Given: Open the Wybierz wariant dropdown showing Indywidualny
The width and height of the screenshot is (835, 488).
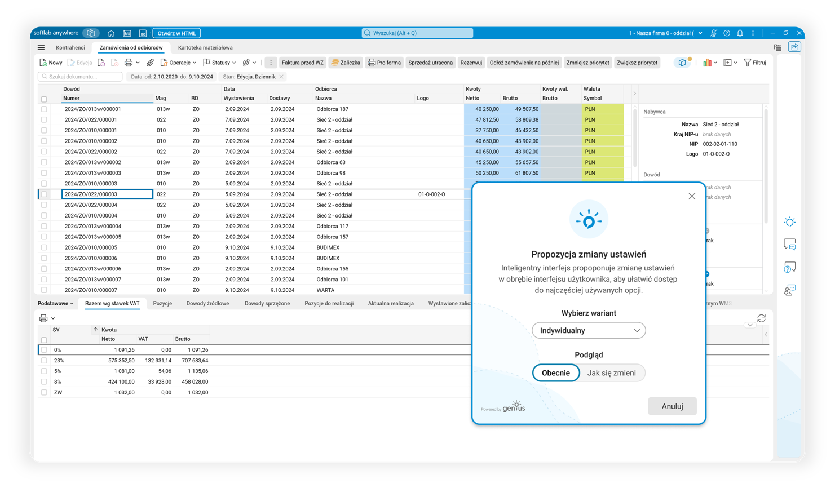Looking at the screenshot, I should coord(589,331).
